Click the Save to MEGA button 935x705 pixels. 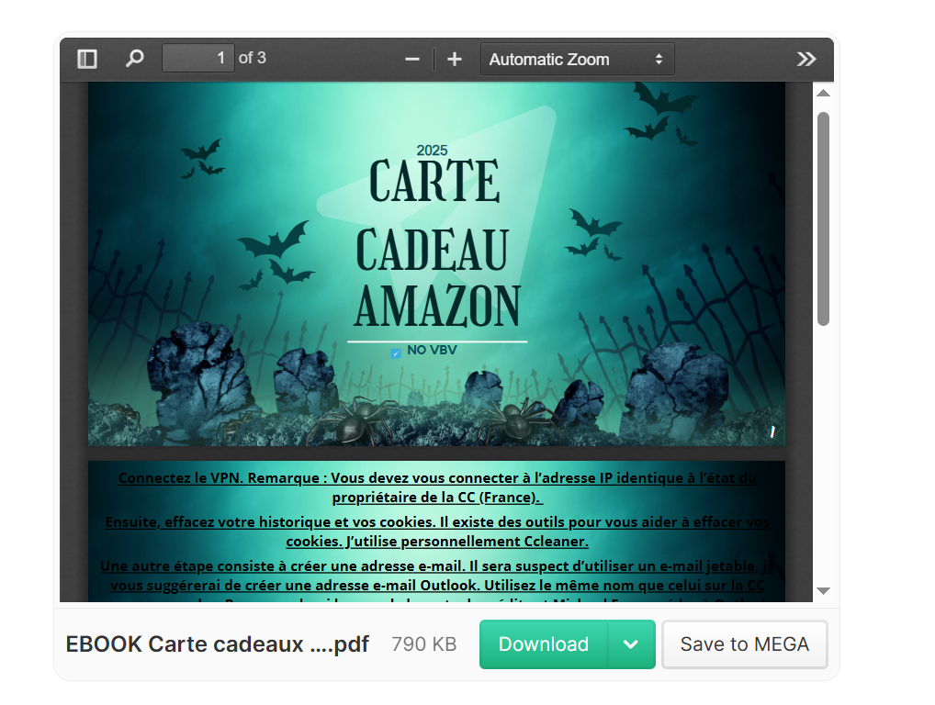click(x=745, y=644)
